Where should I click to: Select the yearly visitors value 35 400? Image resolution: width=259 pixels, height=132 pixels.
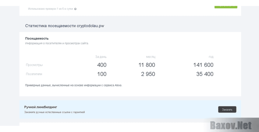(205, 74)
